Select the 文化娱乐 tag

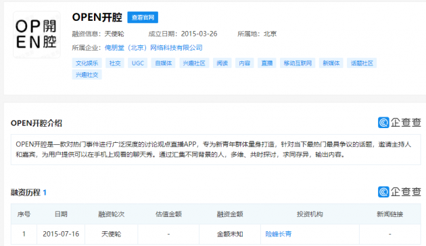click(87, 63)
